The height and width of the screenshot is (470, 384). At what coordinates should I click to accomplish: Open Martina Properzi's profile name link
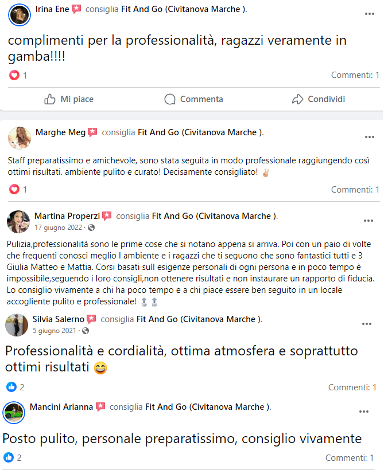click(67, 216)
